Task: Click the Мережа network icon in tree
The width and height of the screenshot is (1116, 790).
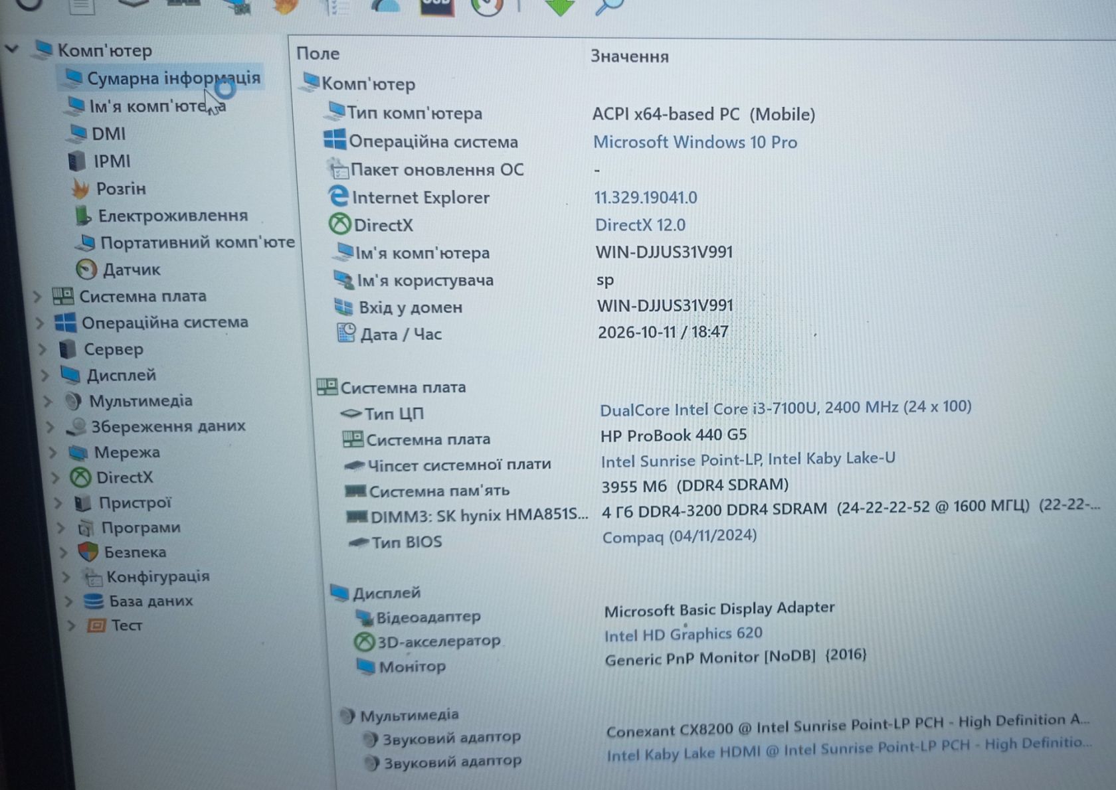Action: (x=78, y=453)
